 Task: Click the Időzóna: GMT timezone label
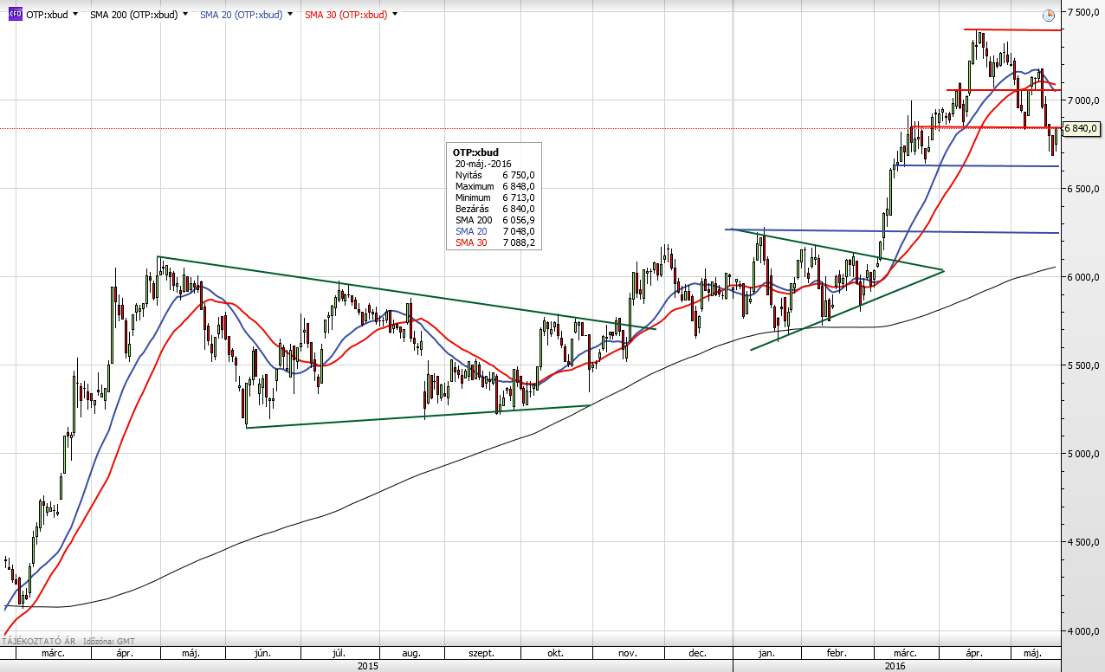coord(109,641)
